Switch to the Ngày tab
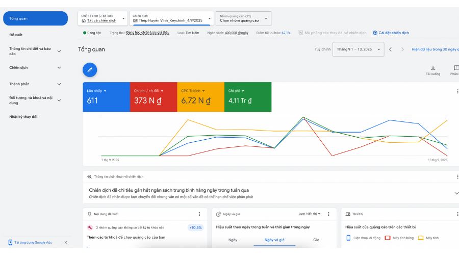The width and height of the screenshot is (459, 255). tap(233, 240)
